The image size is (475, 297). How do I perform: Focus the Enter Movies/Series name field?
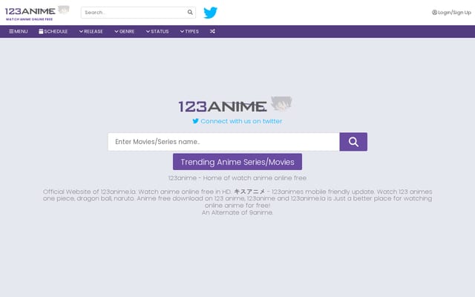click(x=223, y=142)
